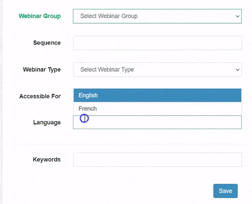Click the chevron arrow on Webinar Group field

(237, 16)
